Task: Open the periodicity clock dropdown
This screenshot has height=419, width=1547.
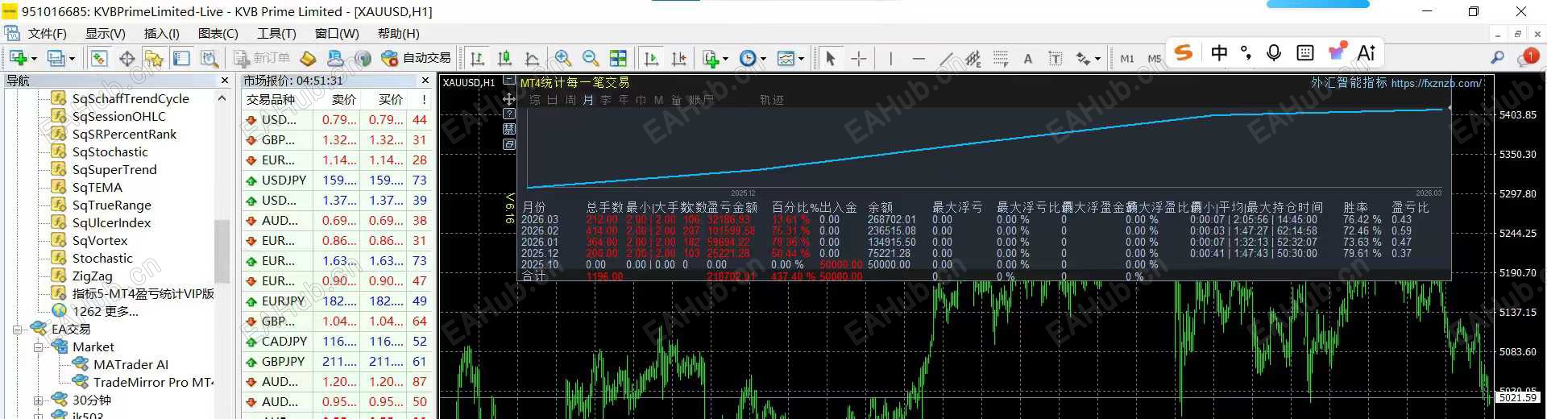Action: pyautogui.click(x=753, y=58)
